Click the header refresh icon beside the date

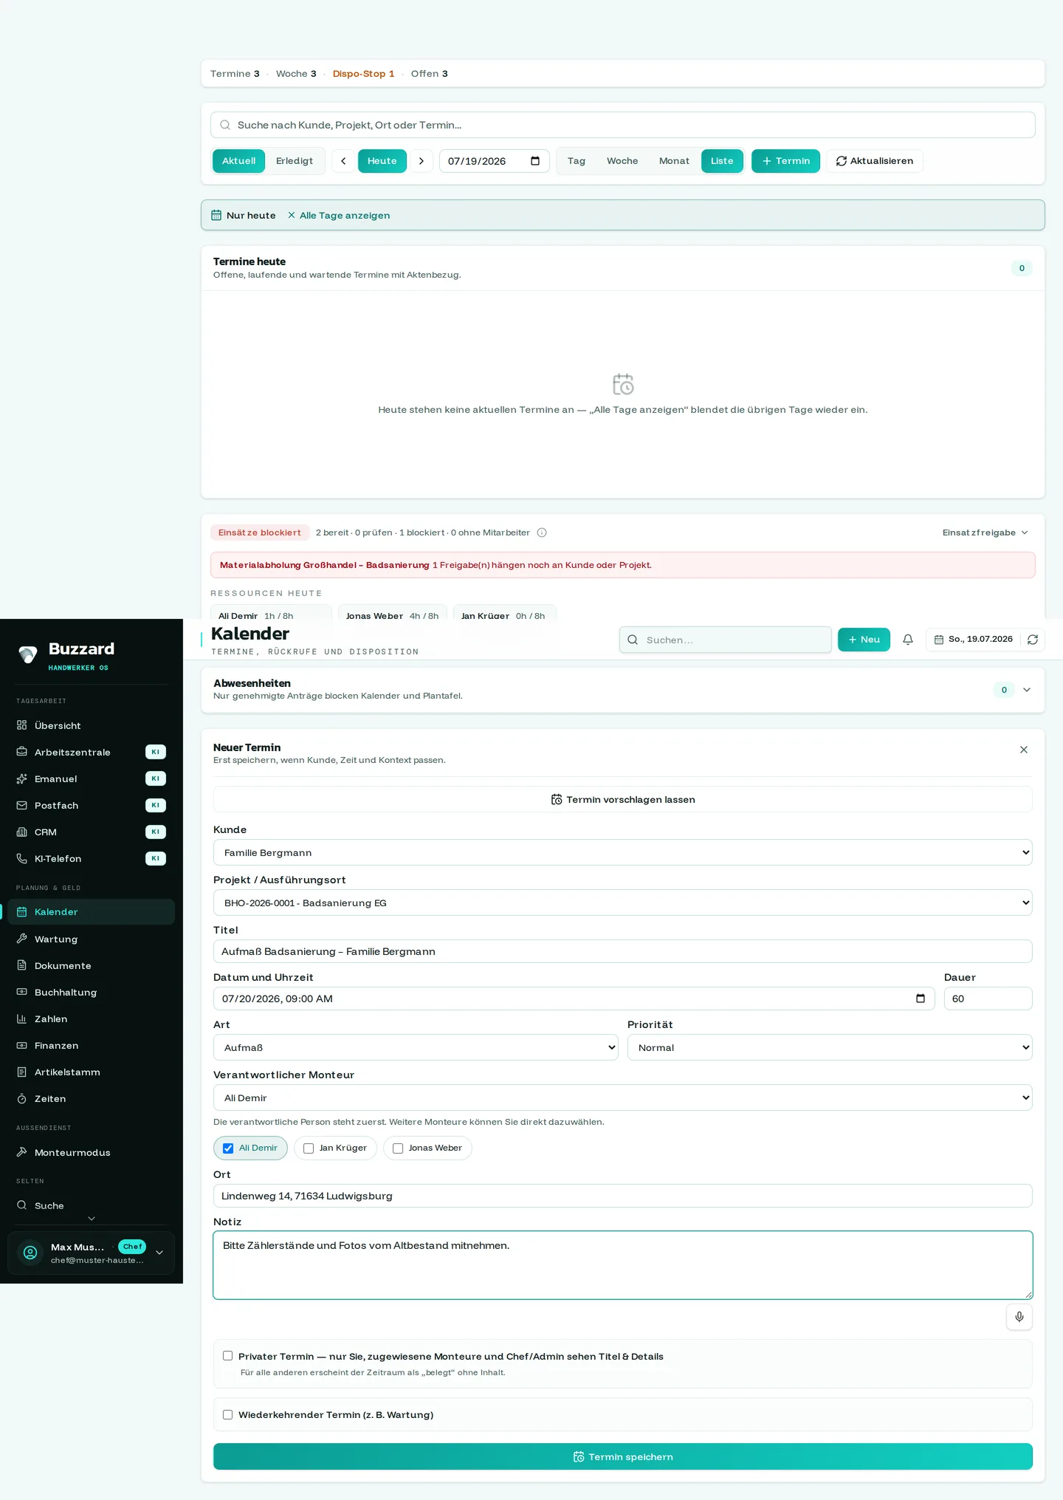tap(1033, 640)
